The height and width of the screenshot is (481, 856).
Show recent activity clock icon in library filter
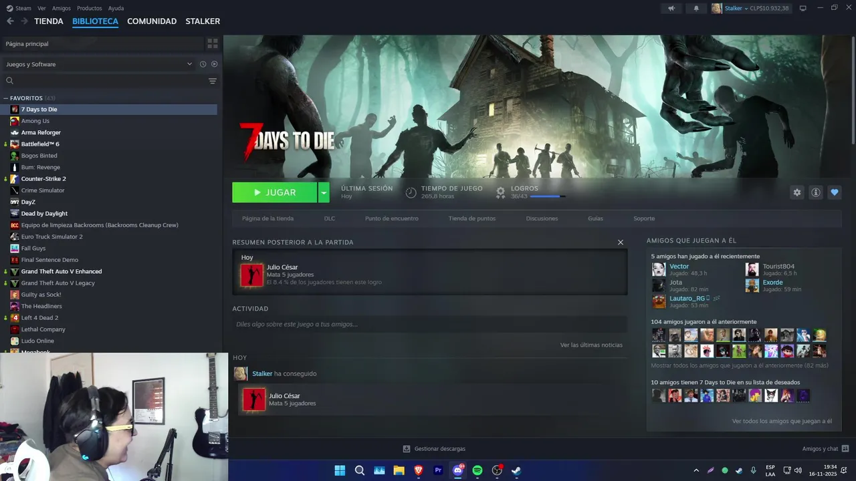tap(203, 64)
